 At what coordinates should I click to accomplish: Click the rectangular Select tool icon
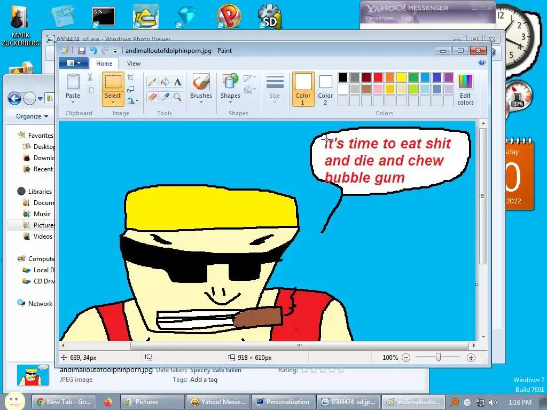[113, 82]
